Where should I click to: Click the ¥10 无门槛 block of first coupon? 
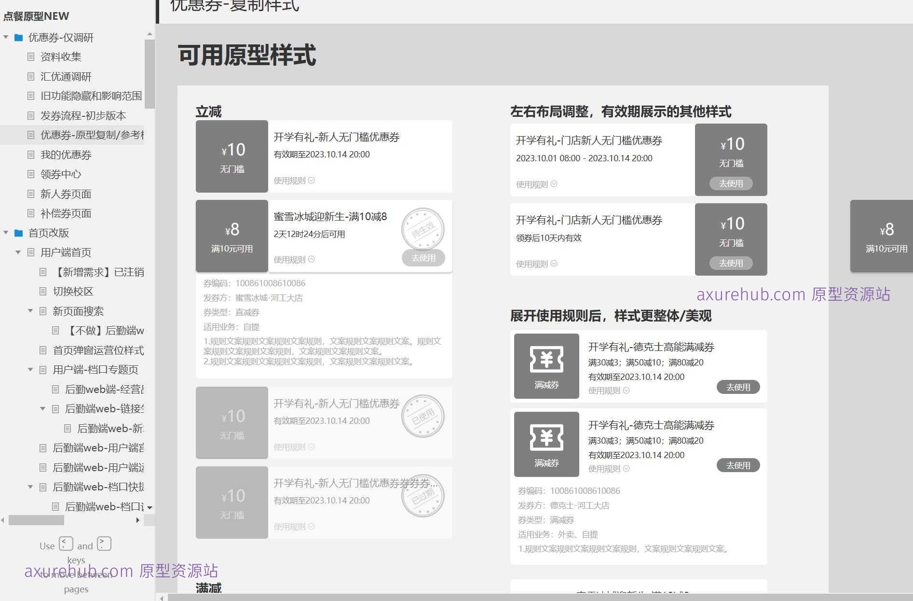click(x=232, y=156)
